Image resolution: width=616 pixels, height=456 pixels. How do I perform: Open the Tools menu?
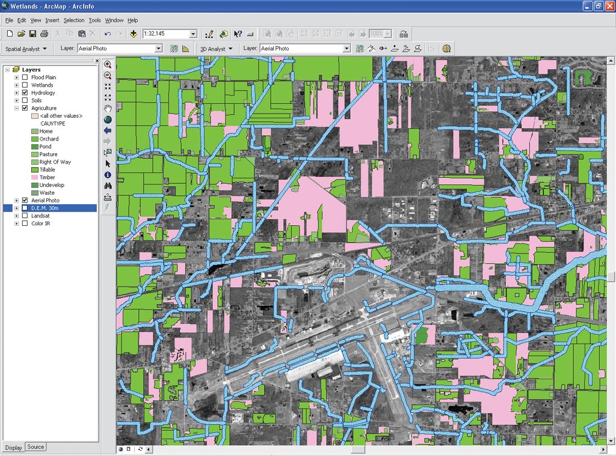click(94, 20)
